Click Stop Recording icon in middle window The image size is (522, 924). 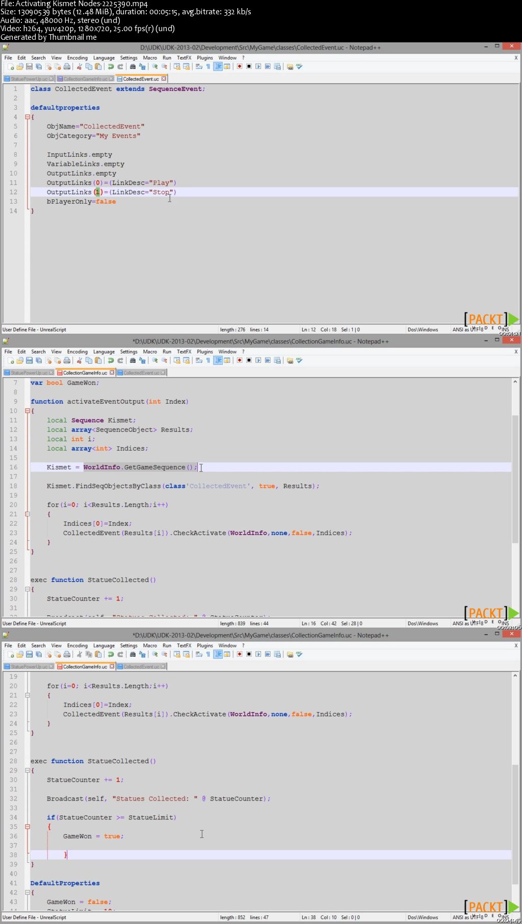[249, 361]
